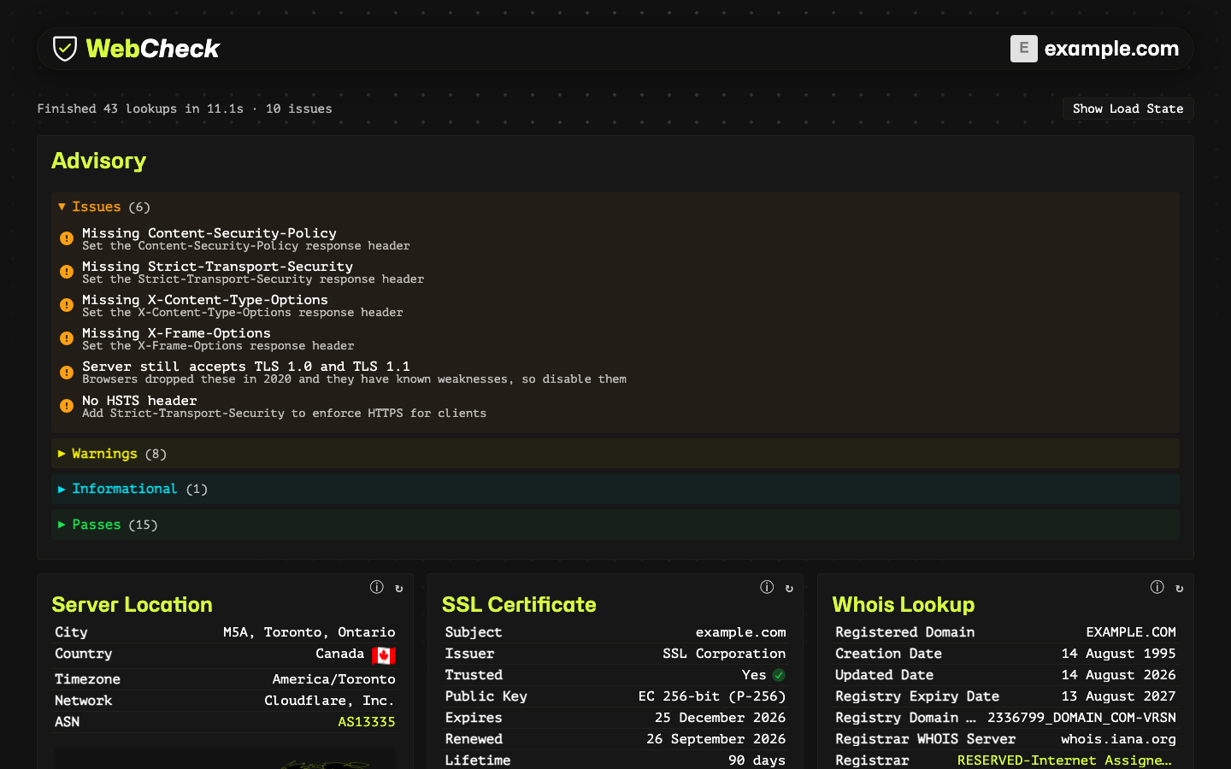
Task: Click the WebCheck title text
Action: pyautogui.click(x=152, y=49)
